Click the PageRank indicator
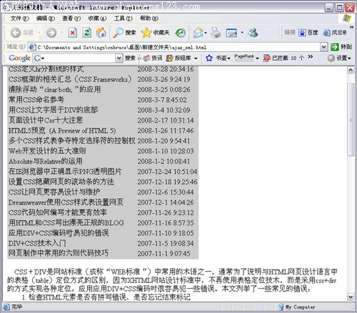The height and width of the screenshot is (313, 357). tap(244, 58)
